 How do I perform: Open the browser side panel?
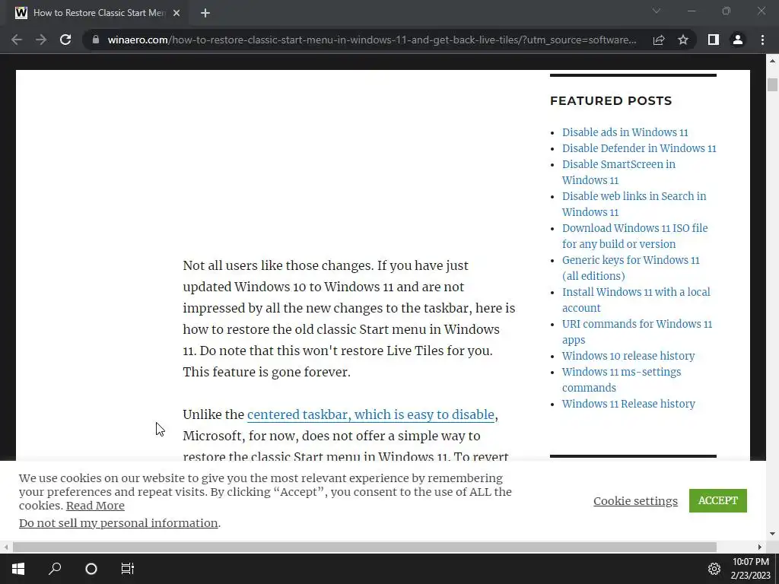click(x=714, y=40)
